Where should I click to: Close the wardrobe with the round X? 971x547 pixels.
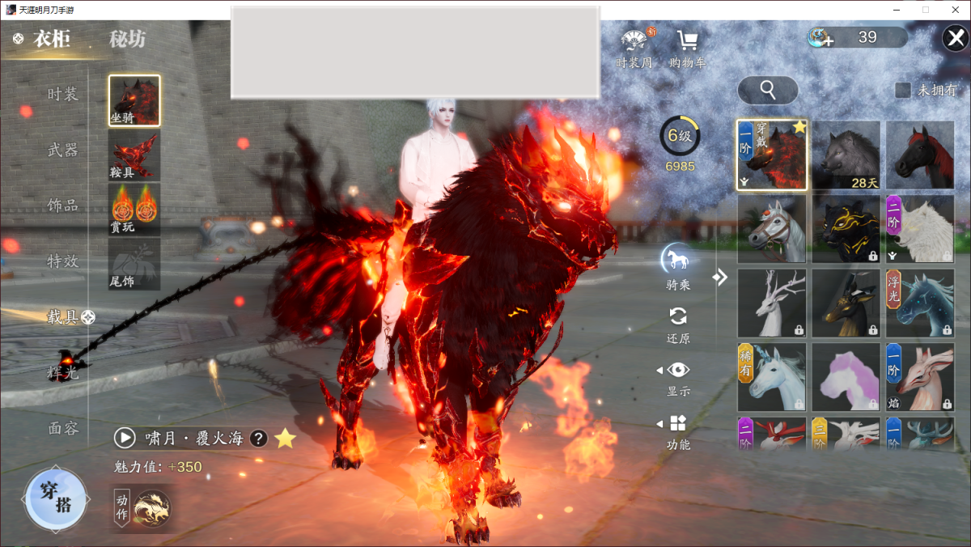(954, 38)
